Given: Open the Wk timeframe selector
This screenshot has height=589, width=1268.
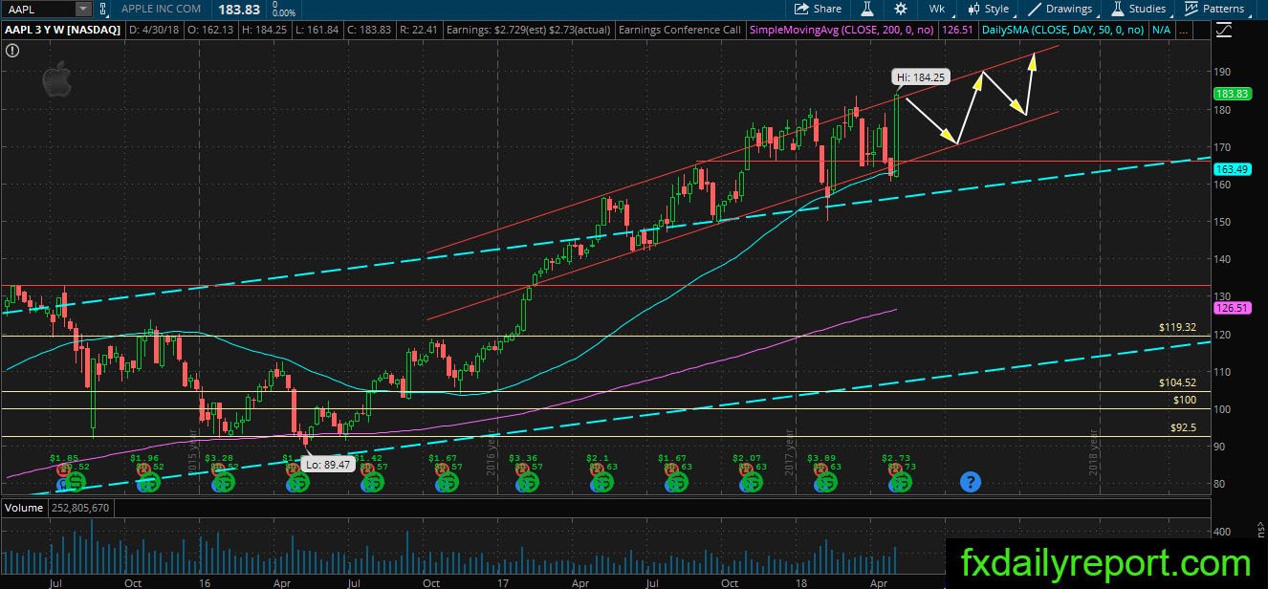Looking at the screenshot, I should 937,9.
